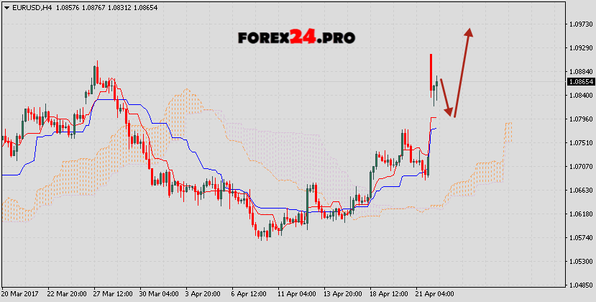Click the 21 Apr 04:00 time label
The width and height of the screenshot is (596, 302).
tap(436, 295)
